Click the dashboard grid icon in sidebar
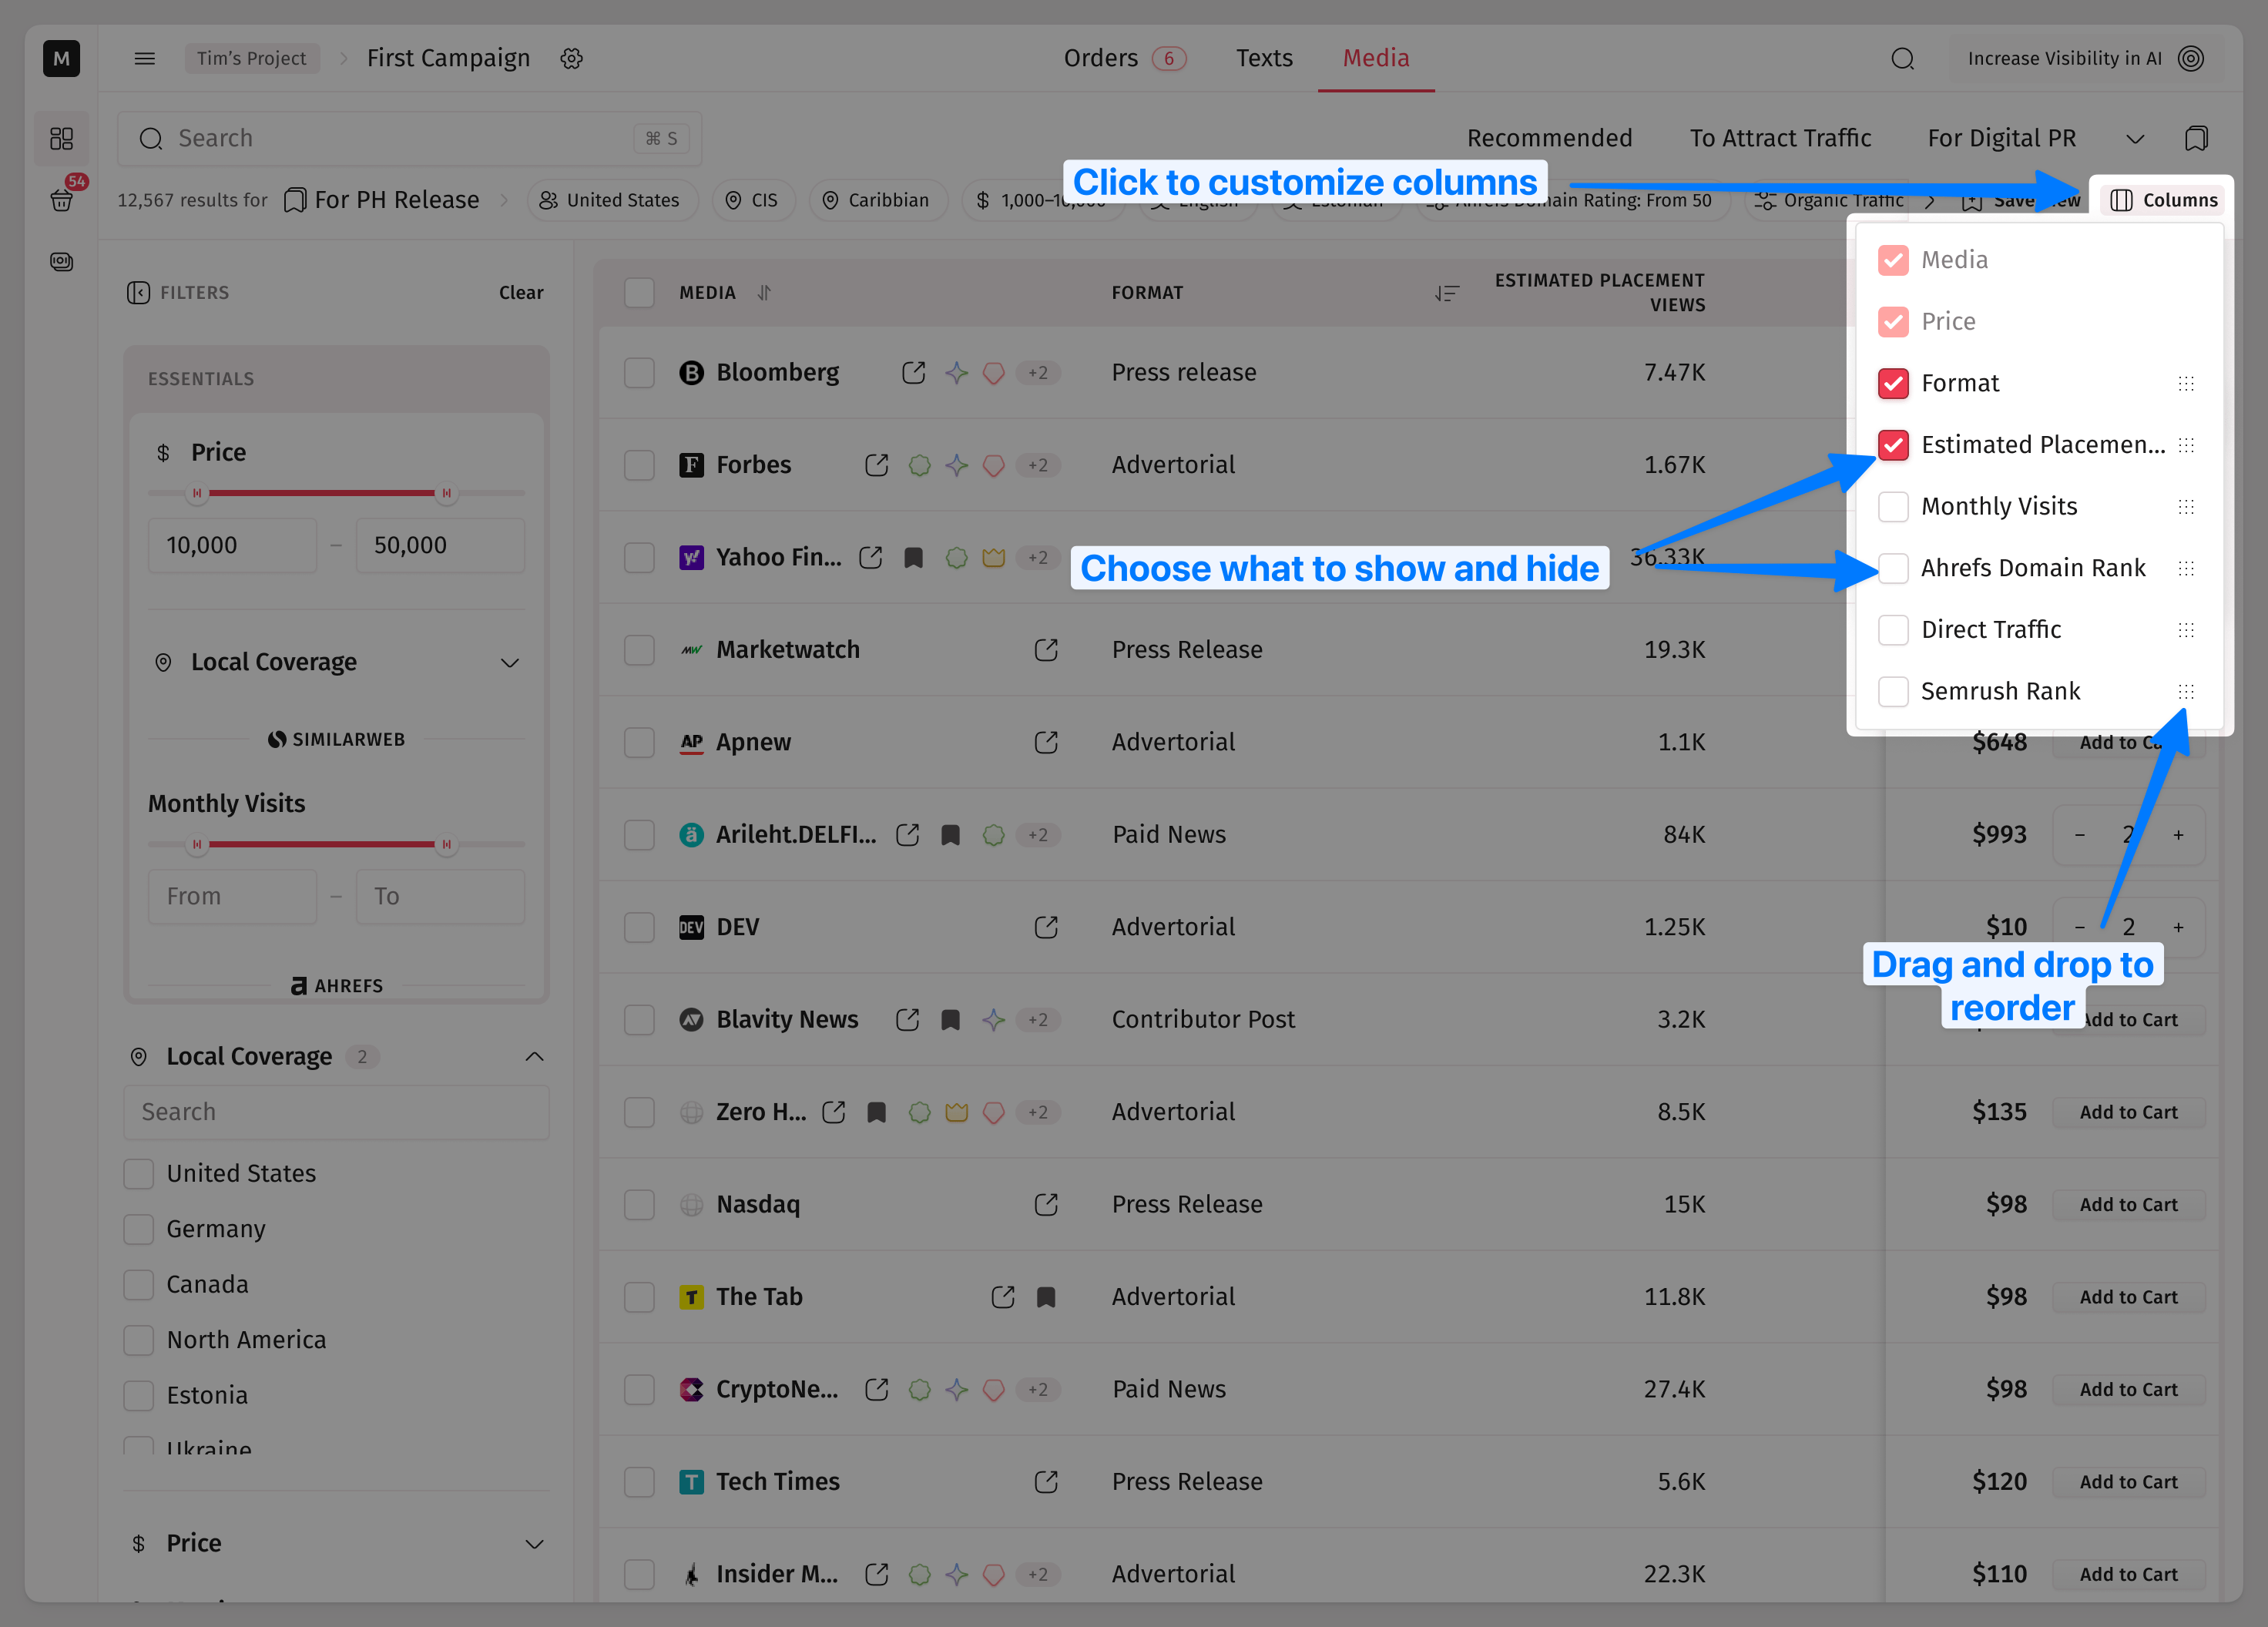This screenshot has height=1627, width=2268. point(62,138)
